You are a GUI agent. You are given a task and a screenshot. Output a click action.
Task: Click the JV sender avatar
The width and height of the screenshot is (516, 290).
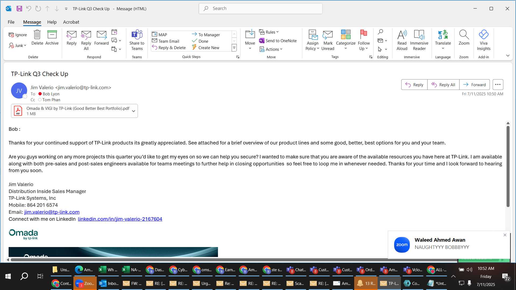(19, 90)
